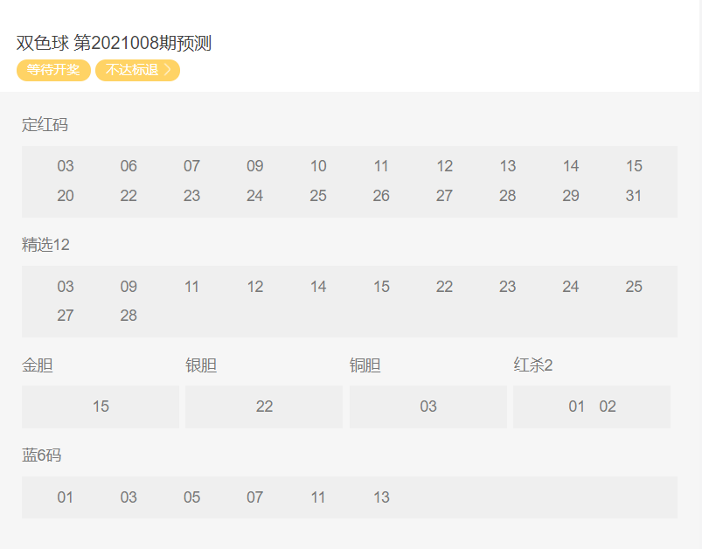Click the 金胆 number 15 box
Screen dimensions: 702x549
(x=101, y=407)
